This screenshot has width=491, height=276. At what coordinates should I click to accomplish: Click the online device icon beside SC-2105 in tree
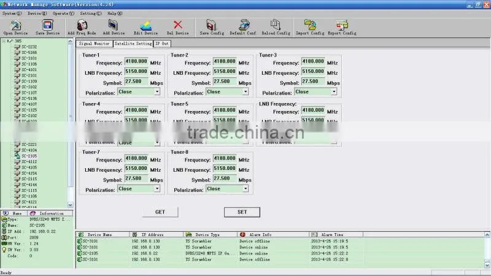tap(17, 156)
